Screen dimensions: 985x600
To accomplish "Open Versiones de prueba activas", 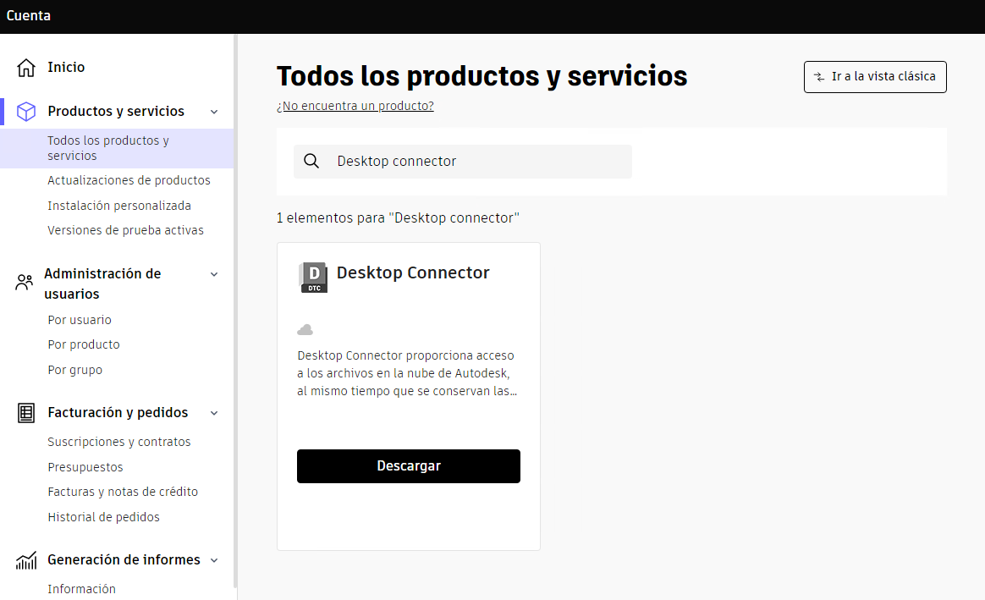I will 125,230.
